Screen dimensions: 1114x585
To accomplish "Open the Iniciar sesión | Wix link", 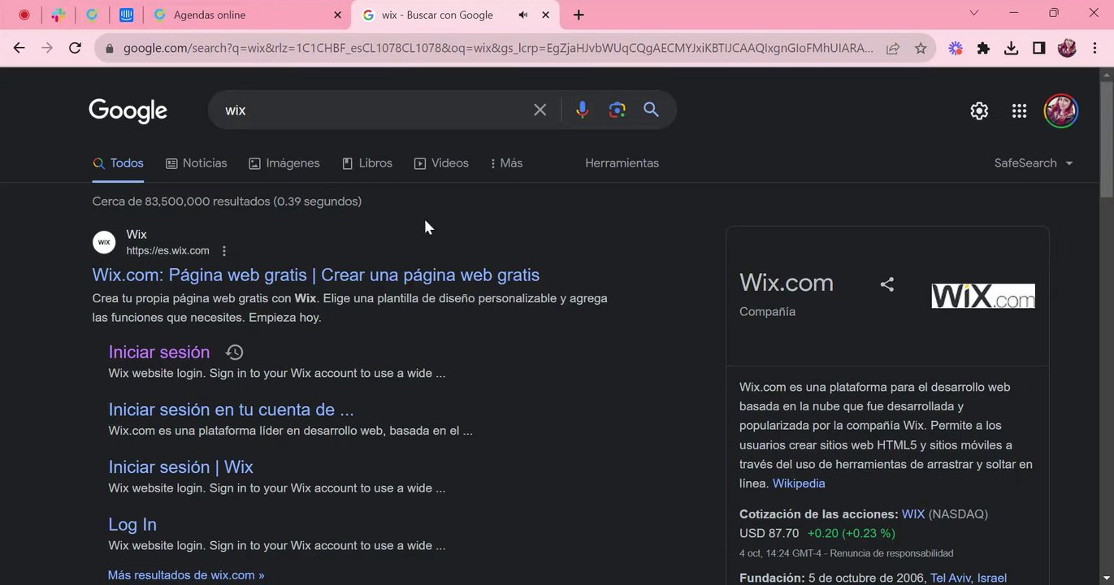I will click(181, 467).
